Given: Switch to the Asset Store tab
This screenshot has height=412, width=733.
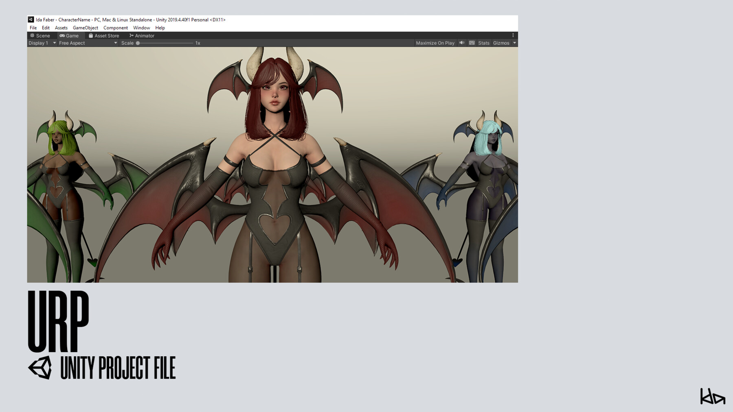Looking at the screenshot, I should [104, 36].
